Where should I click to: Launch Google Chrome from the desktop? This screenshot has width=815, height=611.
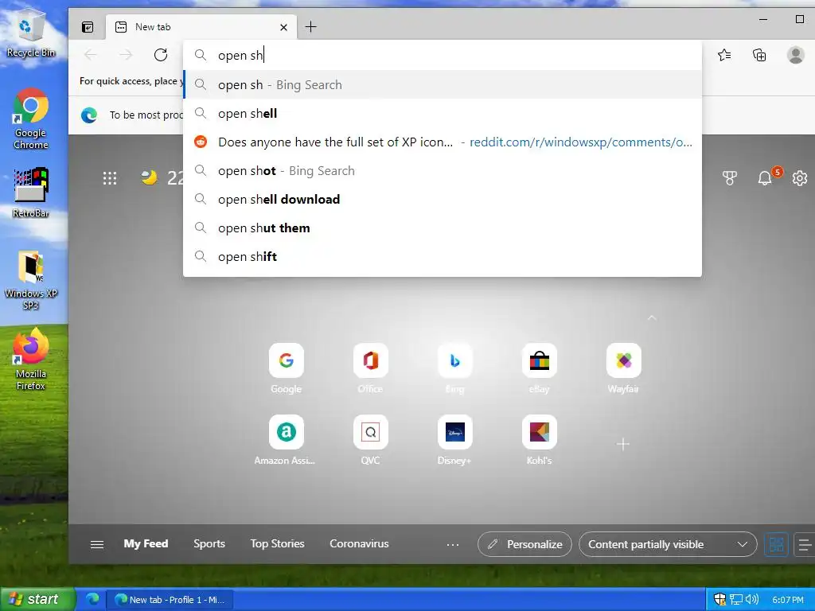[x=30, y=119]
